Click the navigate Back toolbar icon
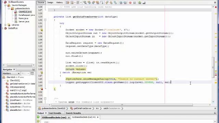This screenshot has width=219, height=123. [x=72, y=2]
